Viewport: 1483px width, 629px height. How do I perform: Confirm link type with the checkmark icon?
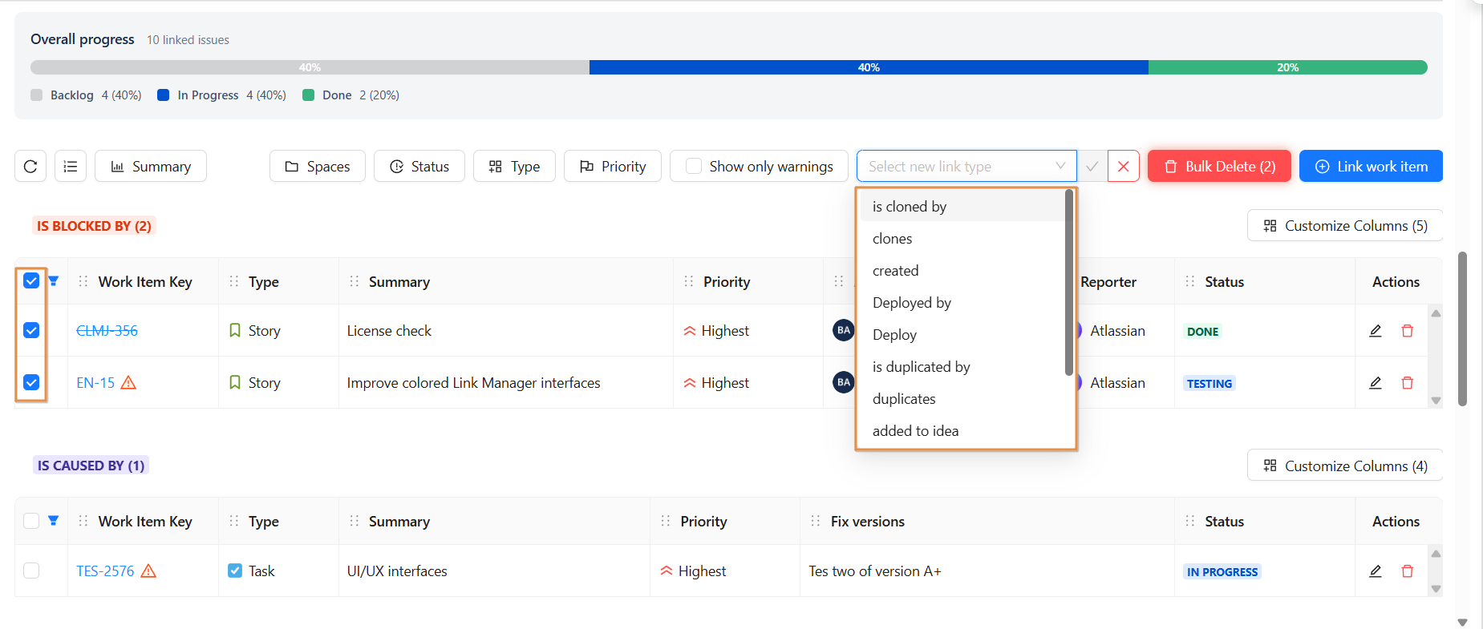pos(1092,167)
